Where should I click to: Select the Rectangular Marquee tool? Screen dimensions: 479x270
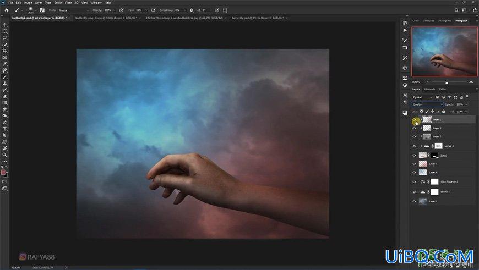point(4,31)
